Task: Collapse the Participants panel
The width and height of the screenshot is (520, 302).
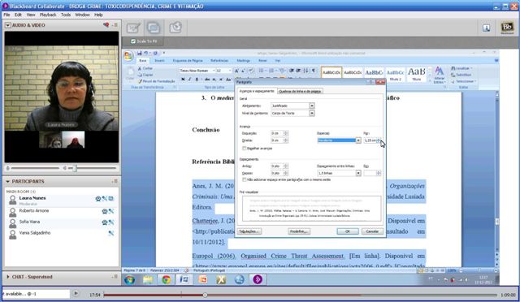Action: [7, 181]
